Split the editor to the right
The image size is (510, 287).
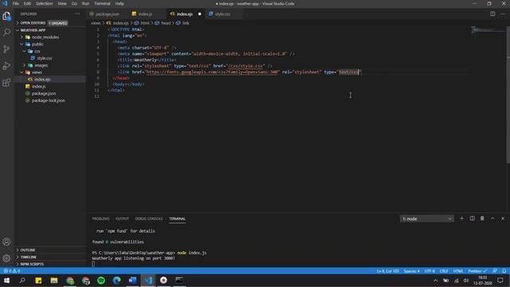492,14
